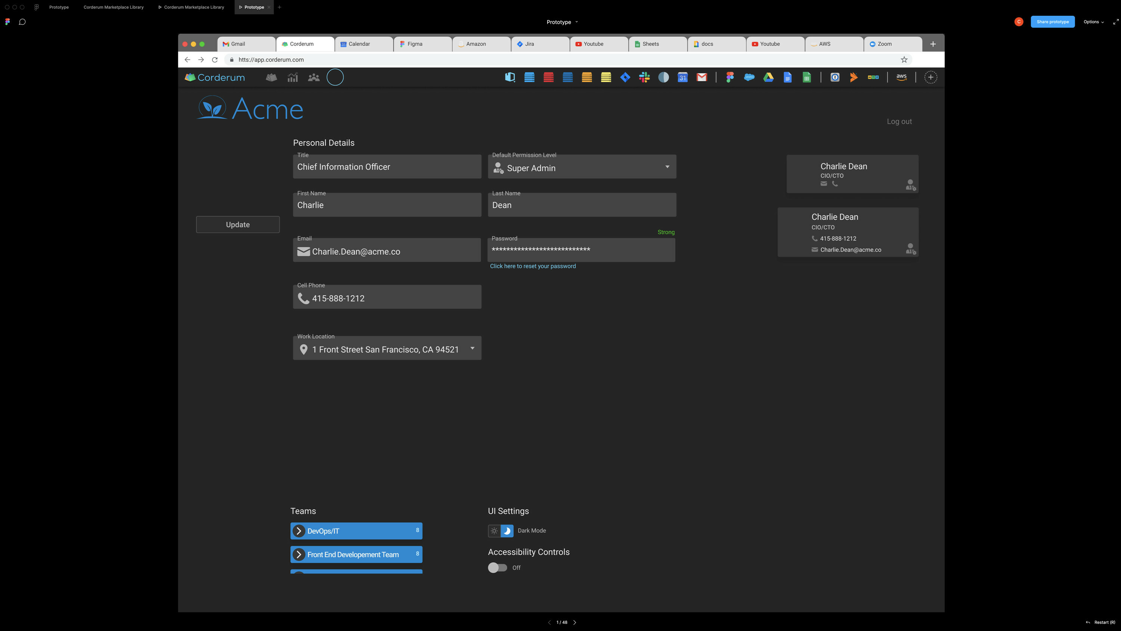The image size is (1121, 631).
Task: Click the orange stacked server icon
Action: pos(586,77)
